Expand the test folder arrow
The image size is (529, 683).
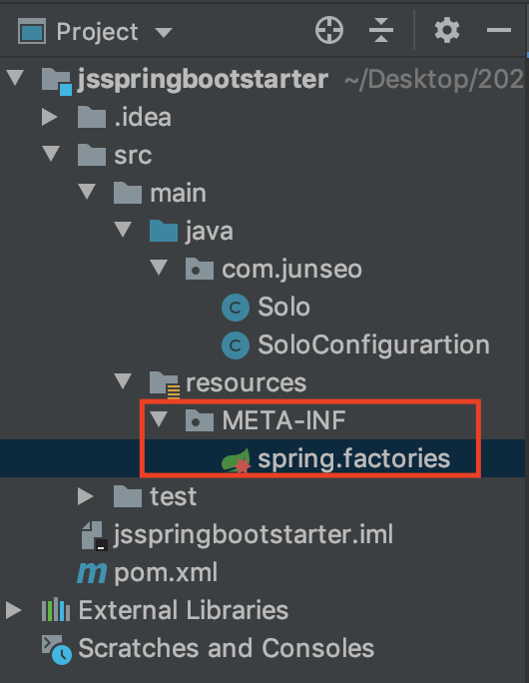tap(85, 496)
